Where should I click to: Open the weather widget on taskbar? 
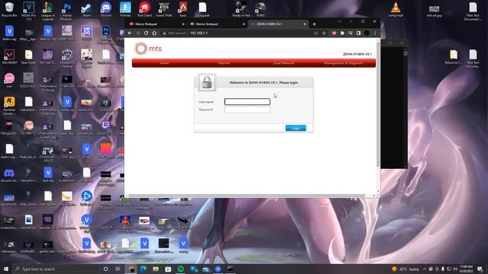pos(406,269)
